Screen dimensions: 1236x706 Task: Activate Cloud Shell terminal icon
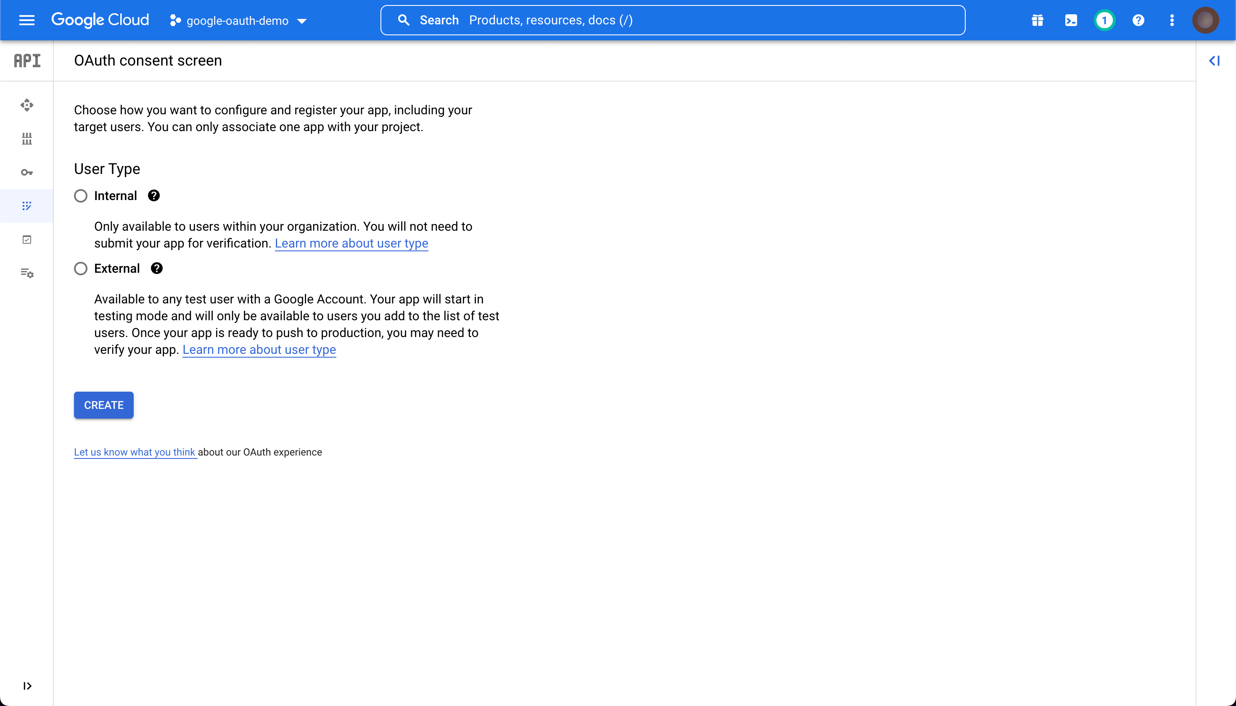point(1071,20)
